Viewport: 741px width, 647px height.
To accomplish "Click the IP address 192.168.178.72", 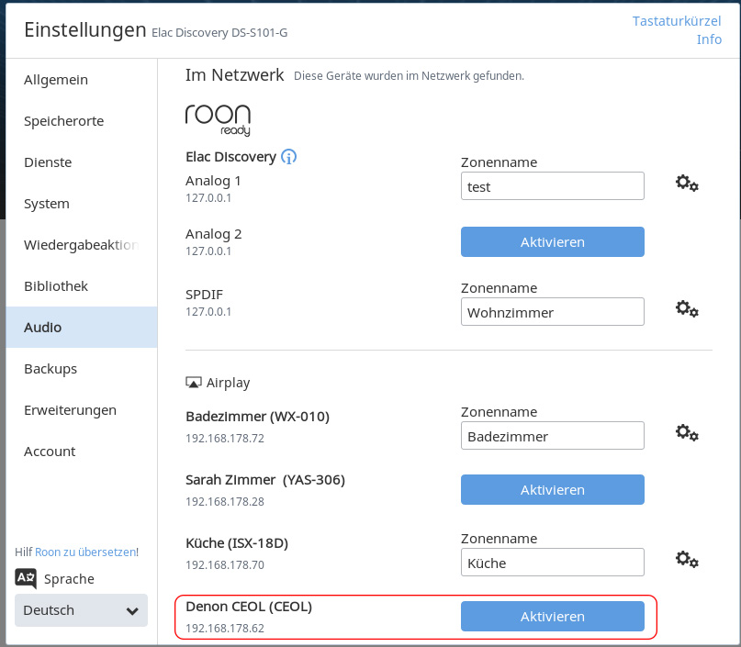I will point(225,439).
